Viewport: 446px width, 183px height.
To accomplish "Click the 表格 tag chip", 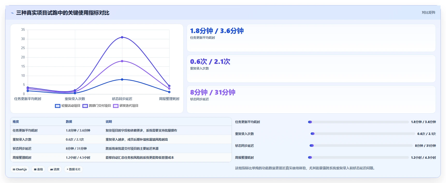I will pos(38,169).
